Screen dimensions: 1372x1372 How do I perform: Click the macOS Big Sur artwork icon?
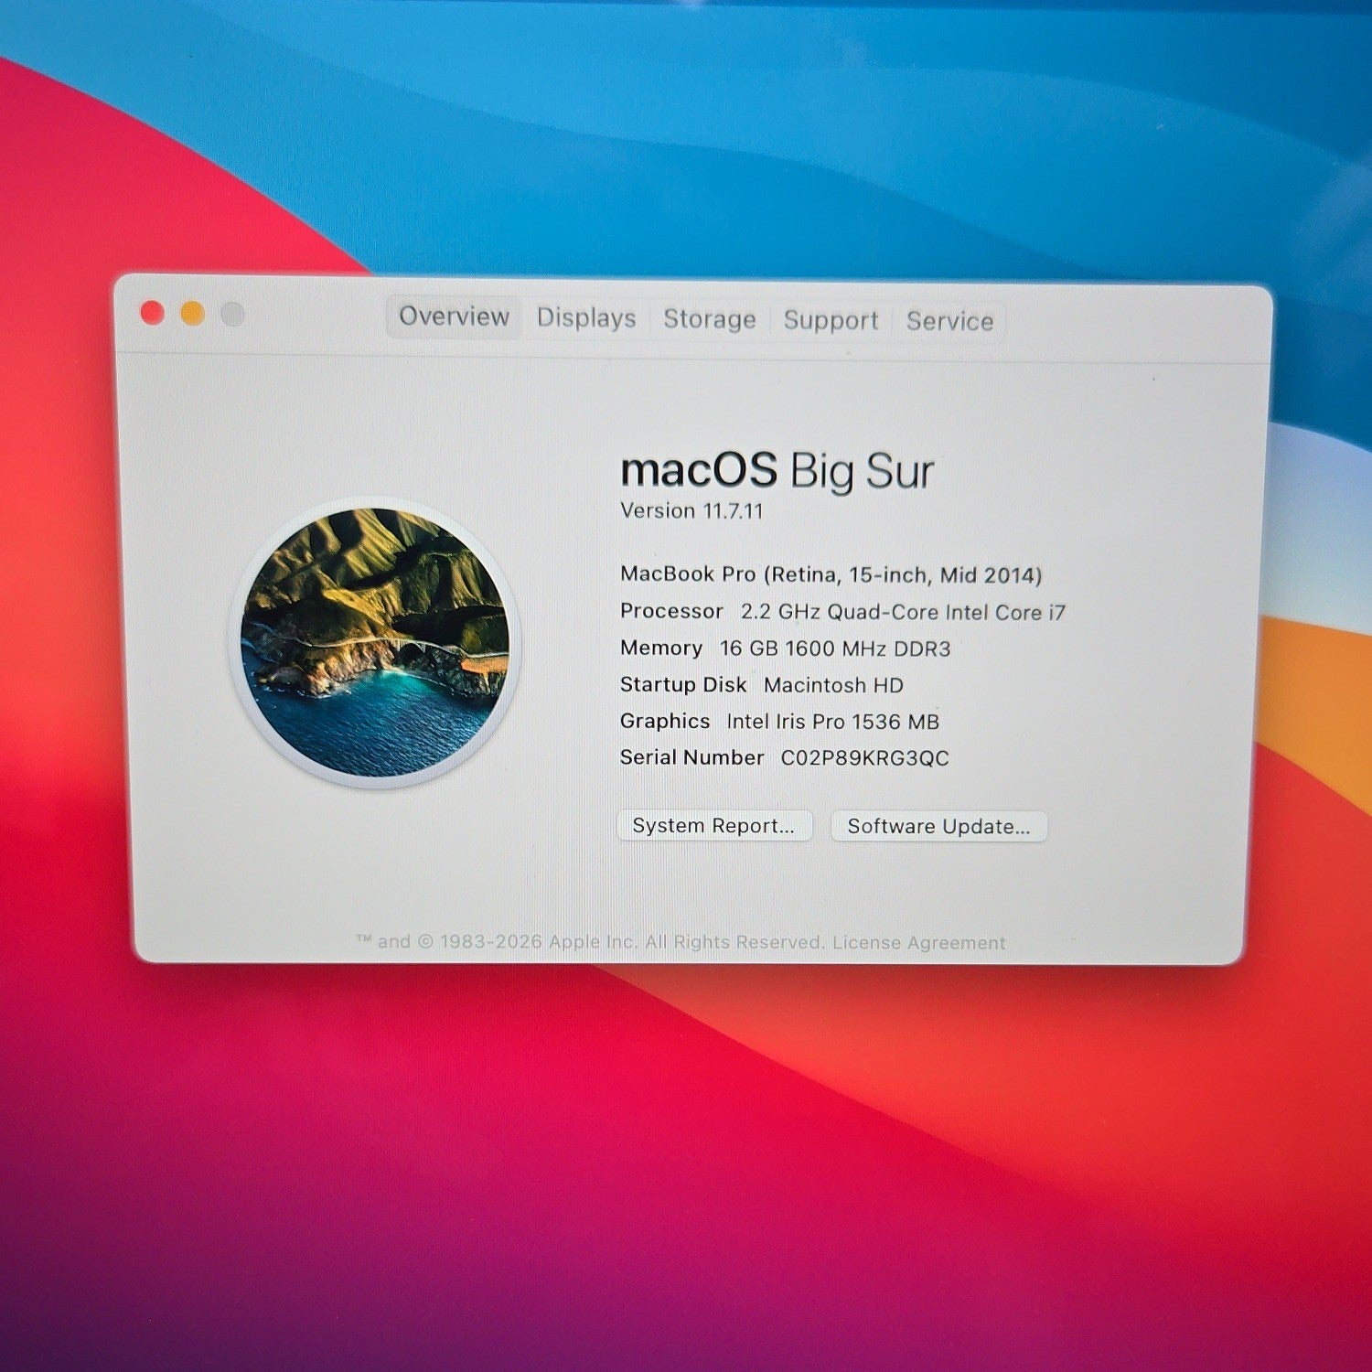(x=375, y=642)
